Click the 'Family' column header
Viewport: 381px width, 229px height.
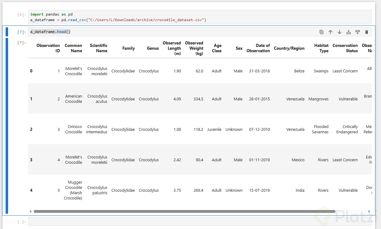(x=128, y=48)
